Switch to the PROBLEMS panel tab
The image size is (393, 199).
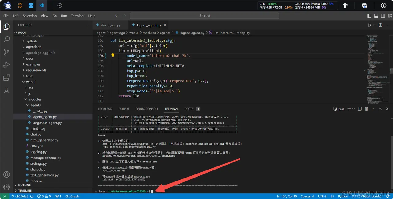coord(105,109)
